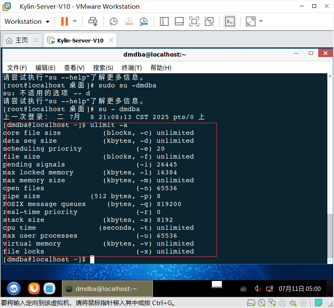The image size is (334, 308).
Task: Click the "POSIX message queues" 819200 value
Action: (x=169, y=204)
